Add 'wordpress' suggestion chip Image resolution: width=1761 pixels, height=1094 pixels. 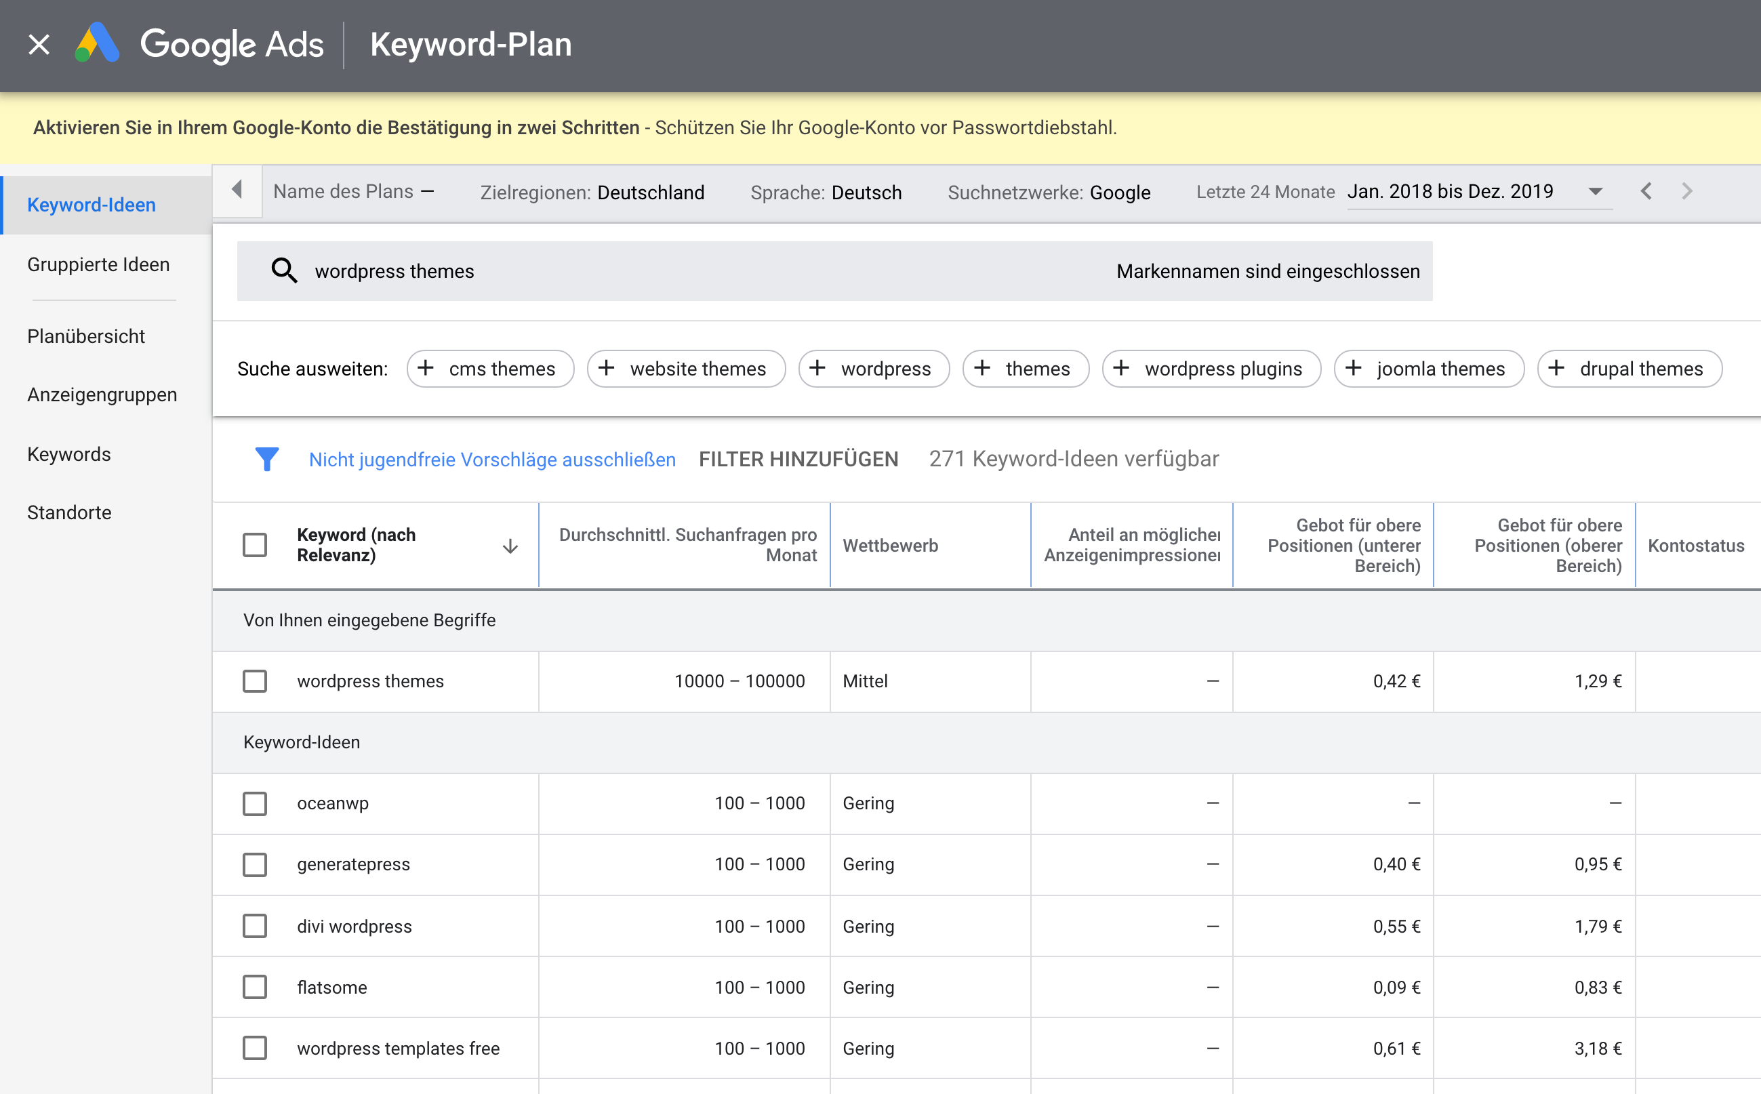click(874, 369)
